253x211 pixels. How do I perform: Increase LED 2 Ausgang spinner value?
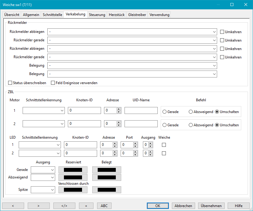coord(150,152)
